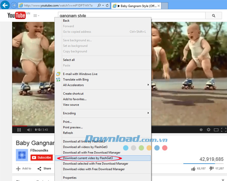Viewport: 227px width, 181px height.
Task: Click the Share button
Action: click(x=44, y=169)
